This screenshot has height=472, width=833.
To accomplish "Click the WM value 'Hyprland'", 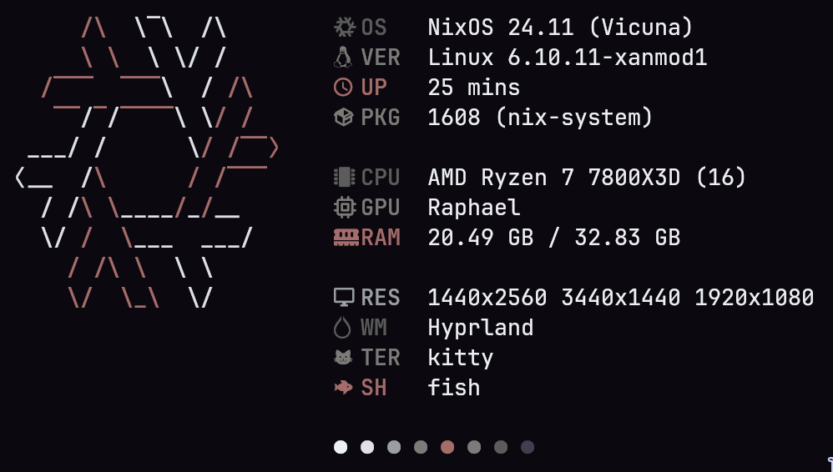I will point(481,328).
